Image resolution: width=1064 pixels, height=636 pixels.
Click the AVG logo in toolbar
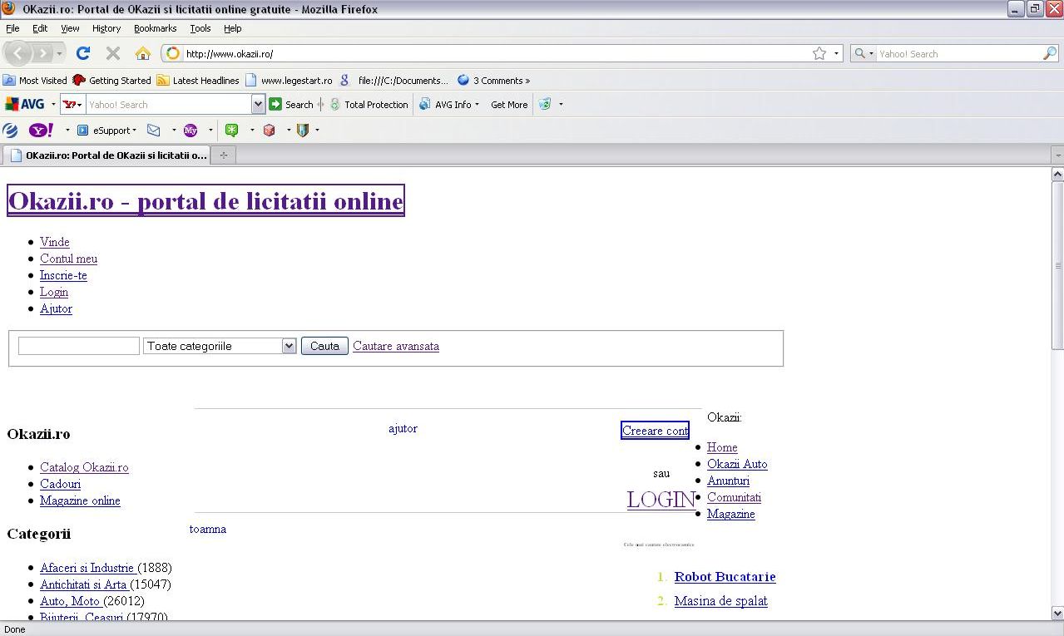(25, 104)
